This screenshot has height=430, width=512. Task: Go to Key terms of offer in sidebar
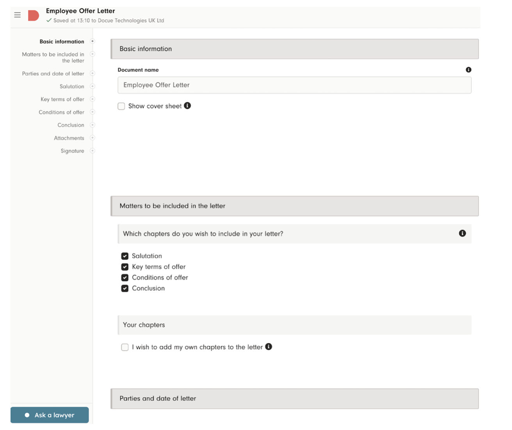(62, 99)
